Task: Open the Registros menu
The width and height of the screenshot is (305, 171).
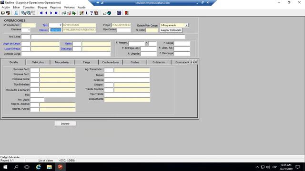Action: [55, 8]
